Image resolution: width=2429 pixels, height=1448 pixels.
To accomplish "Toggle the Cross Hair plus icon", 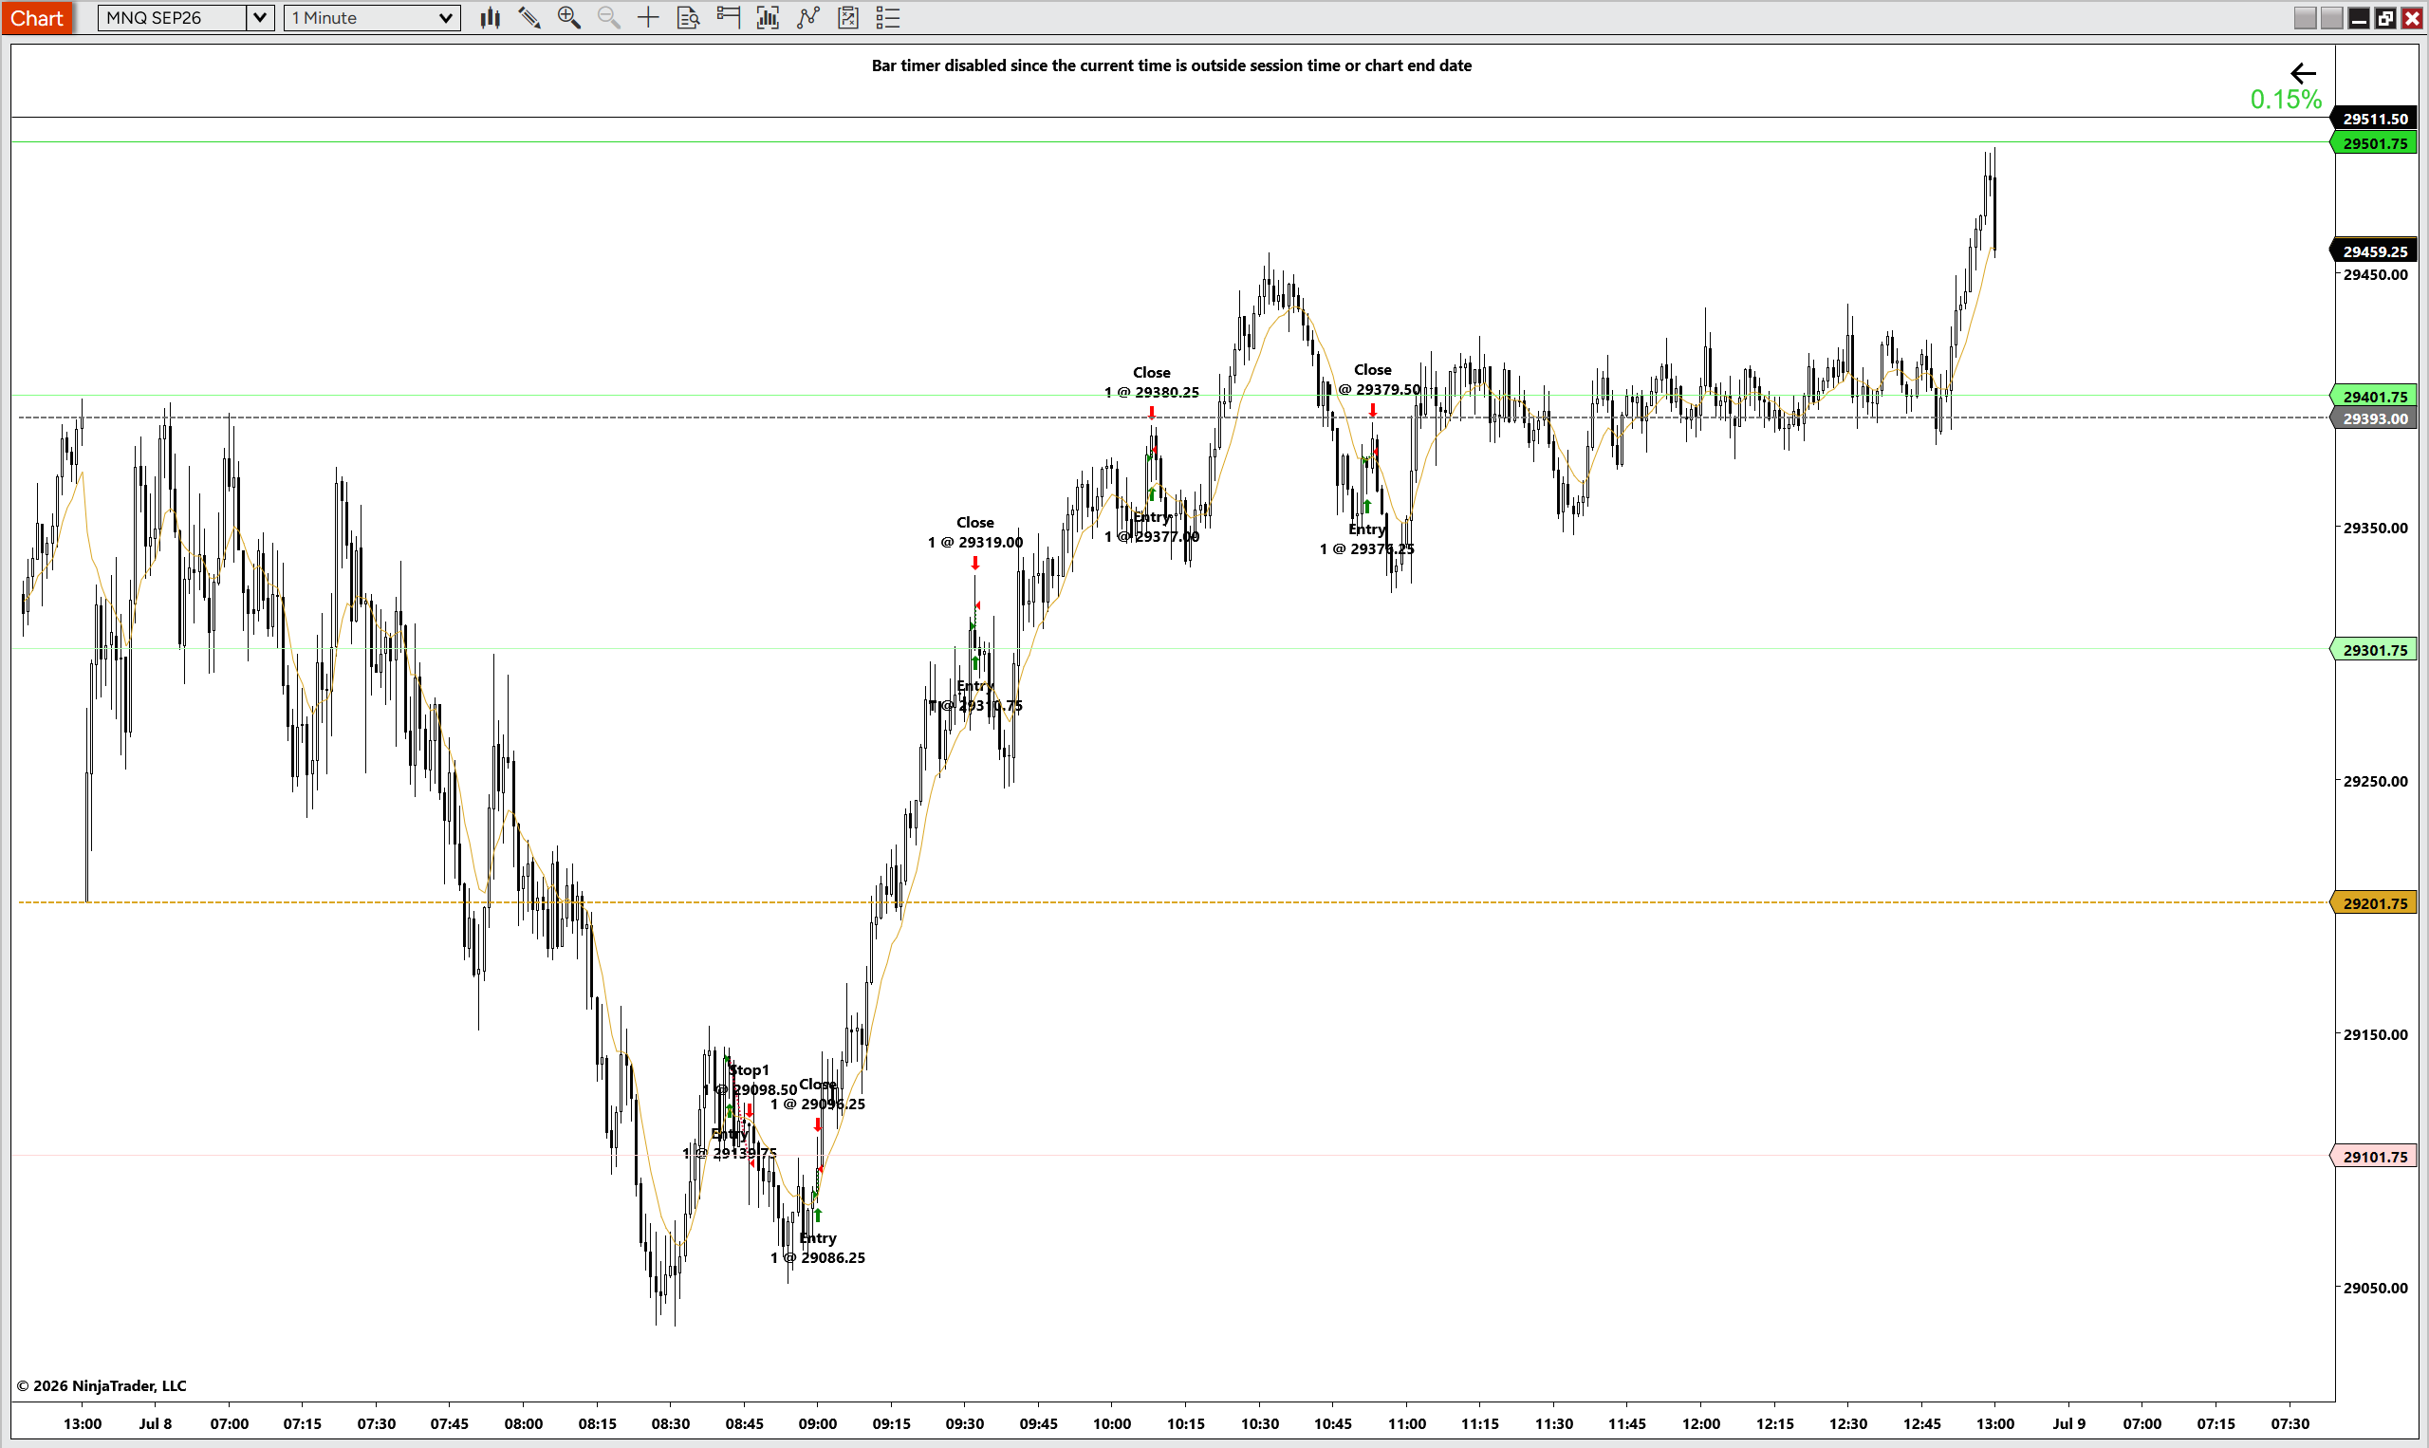I will click(x=649, y=18).
